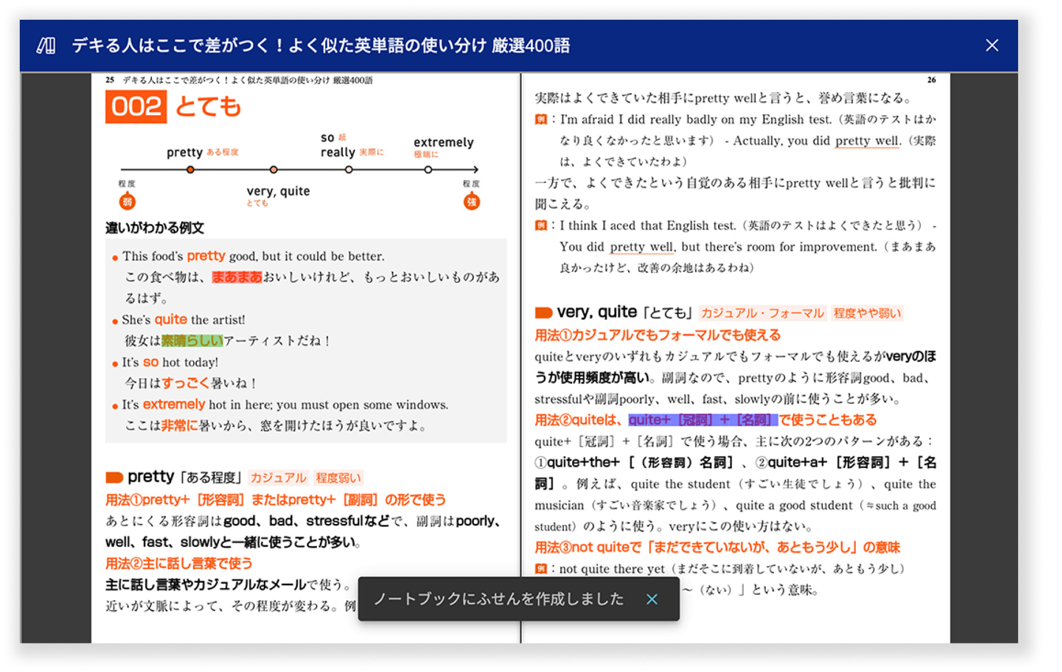Select the pretty marker point on the scale

click(191, 170)
